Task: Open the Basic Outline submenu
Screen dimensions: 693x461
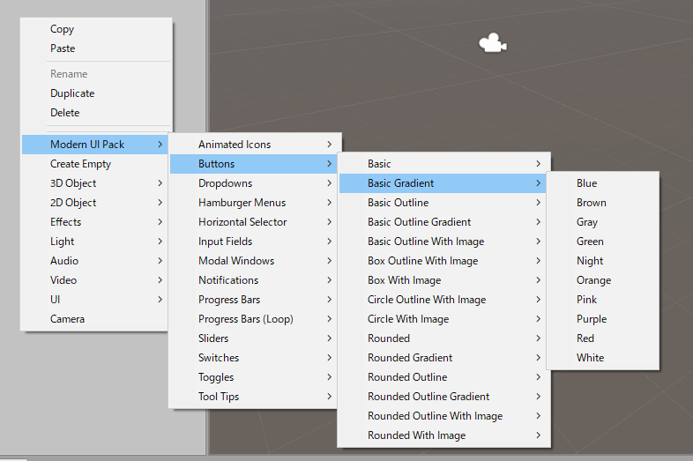Action: 443,203
